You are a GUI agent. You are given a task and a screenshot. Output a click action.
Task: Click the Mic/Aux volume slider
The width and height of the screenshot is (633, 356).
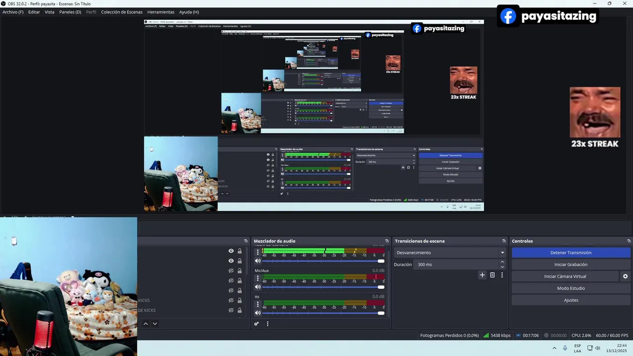[323, 287]
